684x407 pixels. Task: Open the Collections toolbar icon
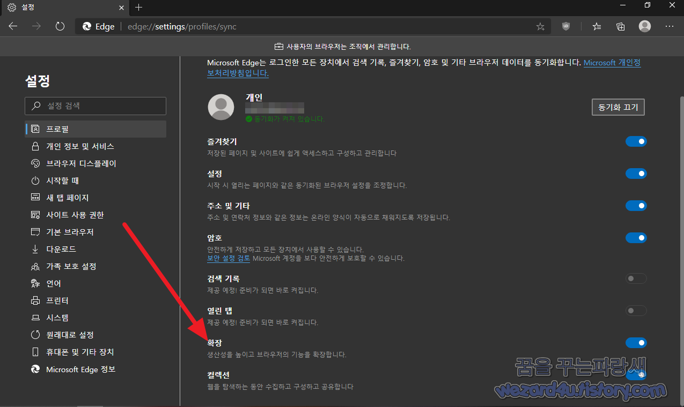pyautogui.click(x=621, y=26)
